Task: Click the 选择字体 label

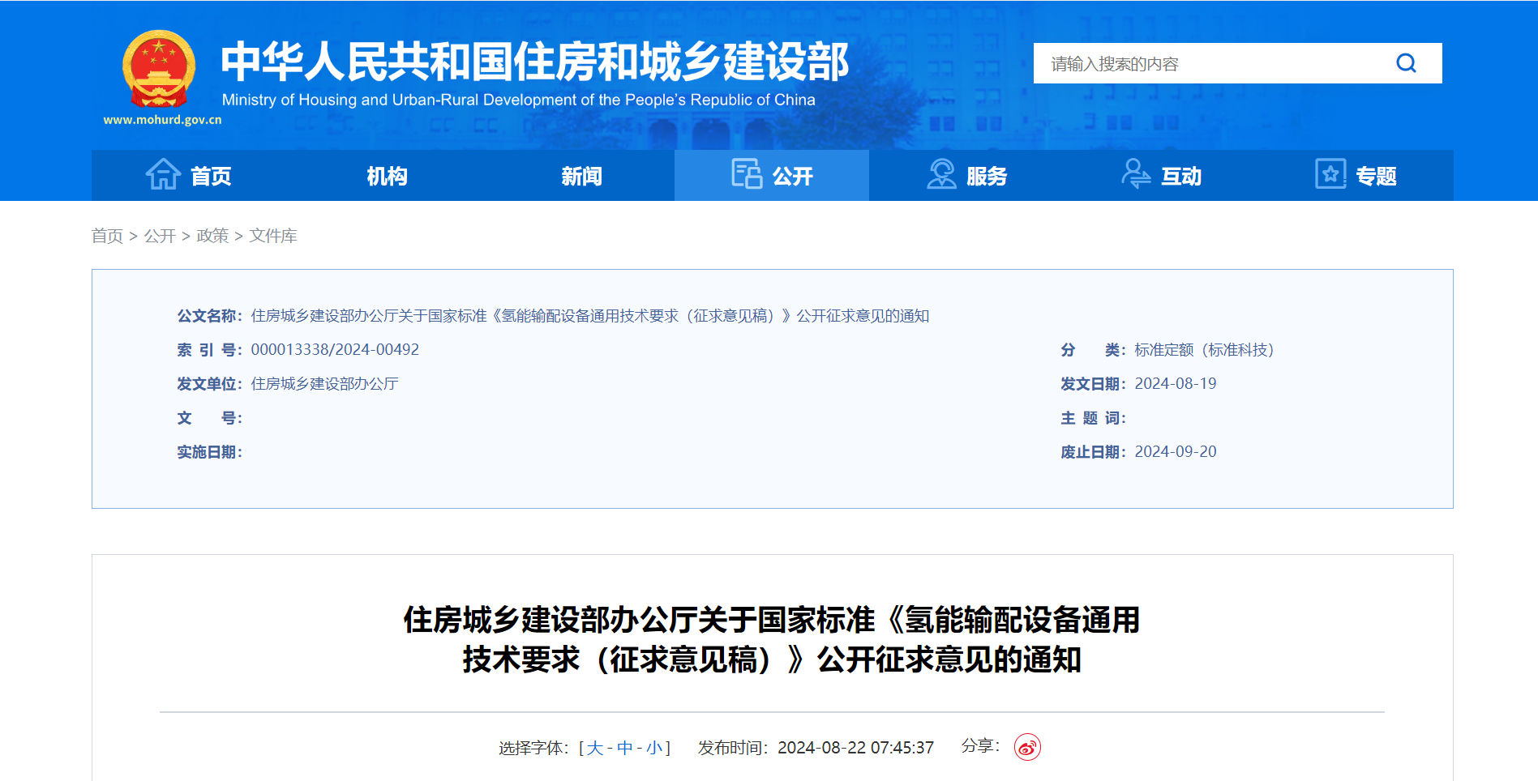Action: pos(533,748)
